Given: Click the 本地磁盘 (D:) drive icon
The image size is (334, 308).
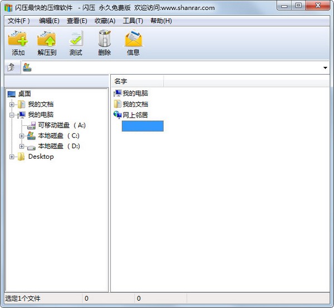Looking at the screenshot, I should click(x=31, y=147).
